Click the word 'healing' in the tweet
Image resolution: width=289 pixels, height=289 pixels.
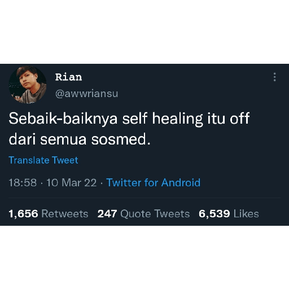[x=178, y=120]
